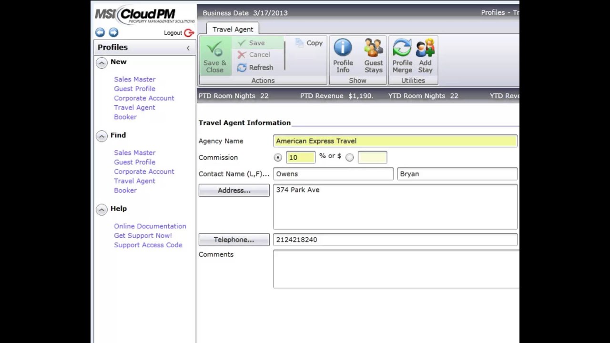Click Business Date 3/17/2013 text
Viewport: 610px width, 343px height.
[x=245, y=13]
